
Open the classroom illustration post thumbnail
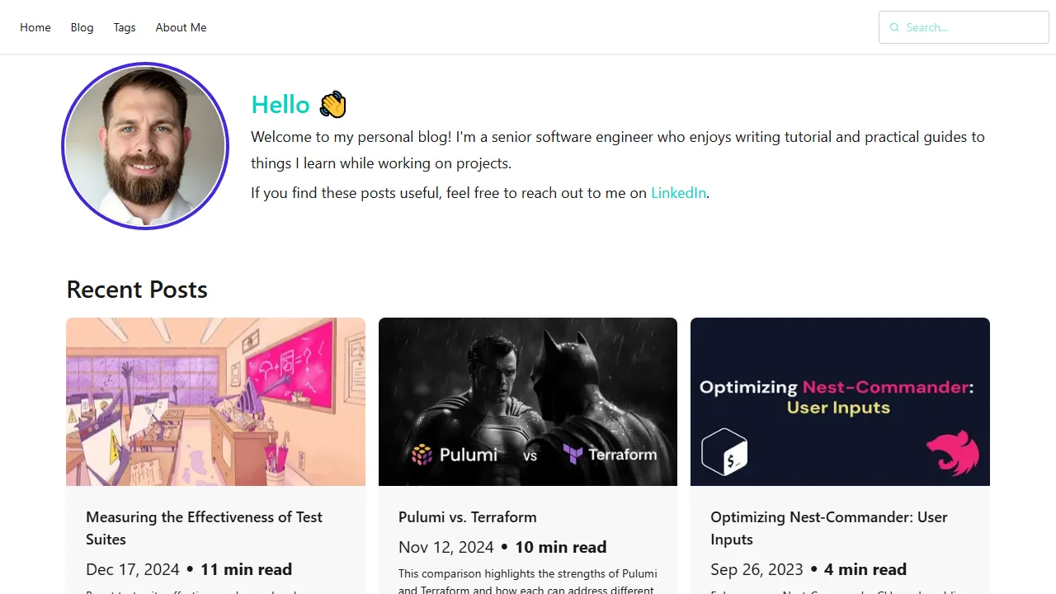215,402
